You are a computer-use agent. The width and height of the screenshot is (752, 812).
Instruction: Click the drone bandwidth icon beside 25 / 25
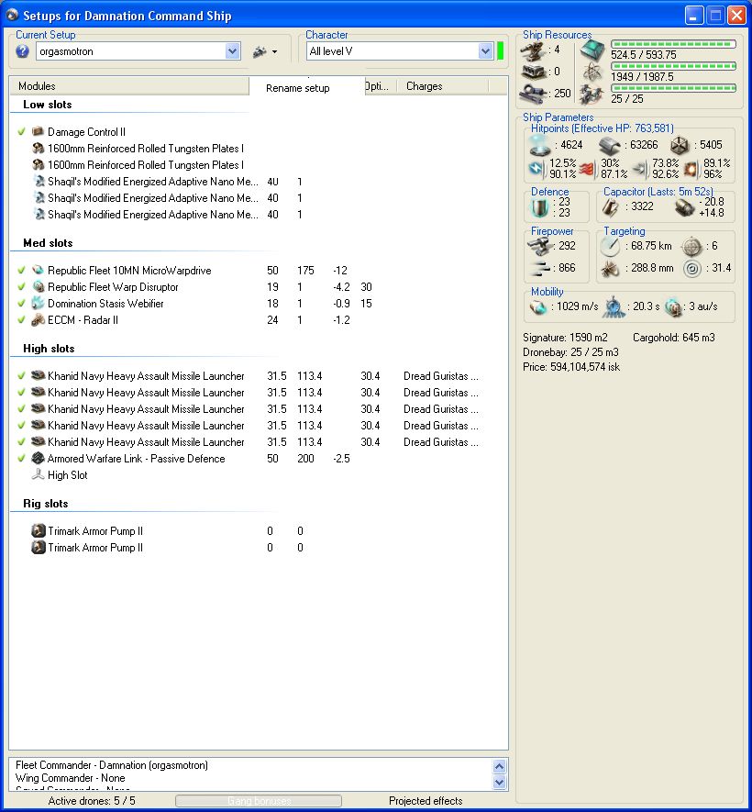pyautogui.click(x=592, y=95)
